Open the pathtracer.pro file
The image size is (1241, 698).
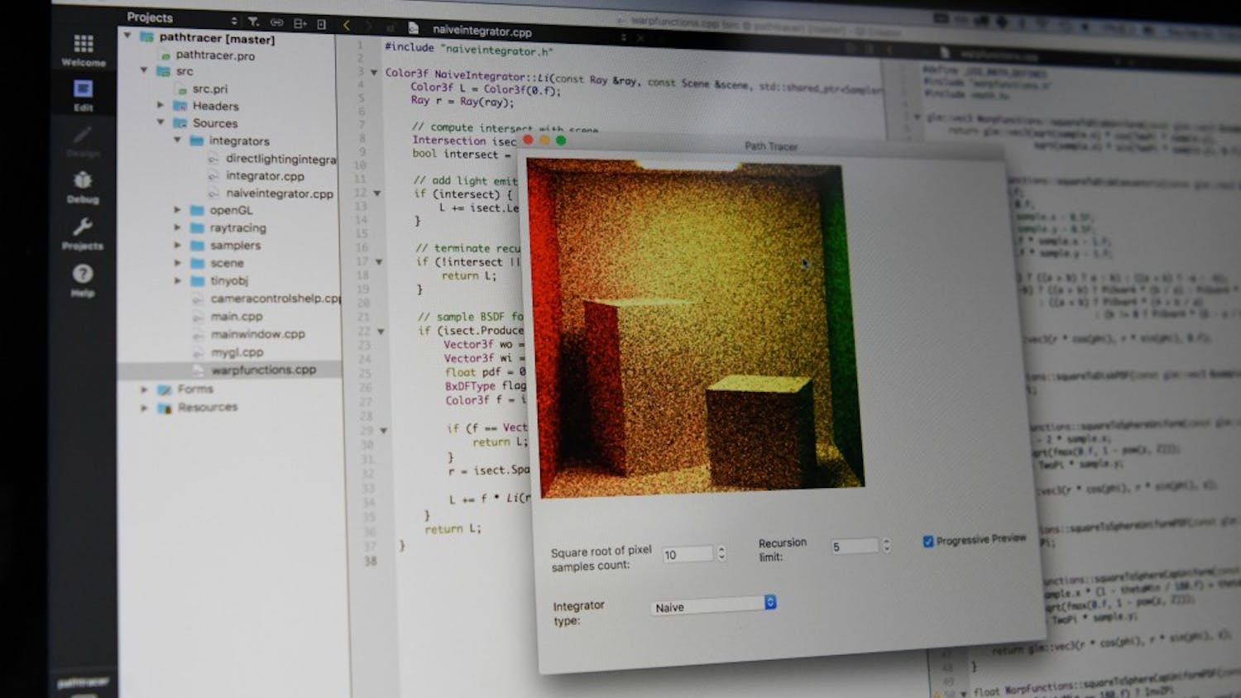coord(215,55)
